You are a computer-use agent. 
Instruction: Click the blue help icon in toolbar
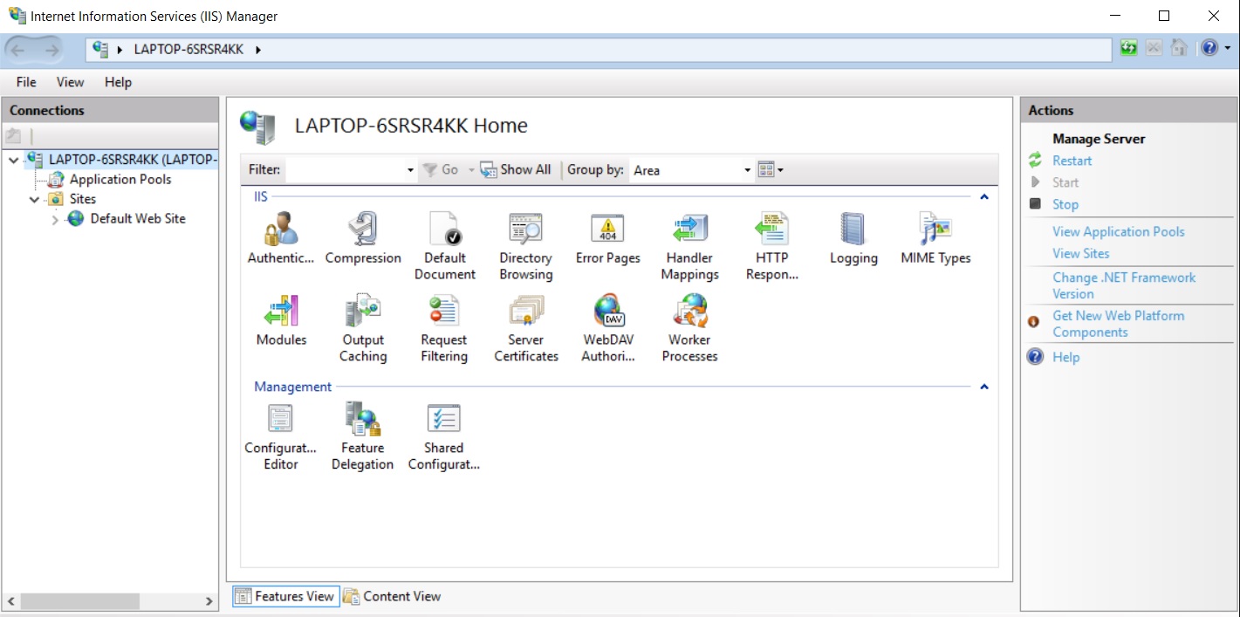(x=1209, y=48)
